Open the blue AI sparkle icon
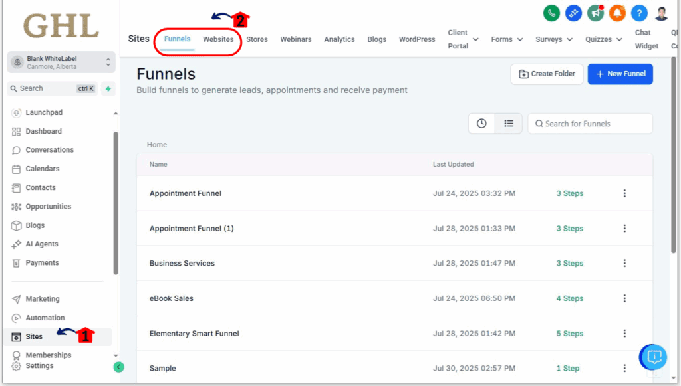This screenshot has height=386, width=681. [574, 13]
